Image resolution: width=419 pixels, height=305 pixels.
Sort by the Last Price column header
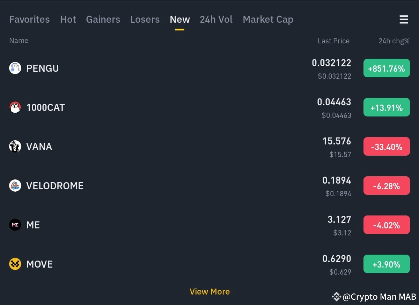333,41
